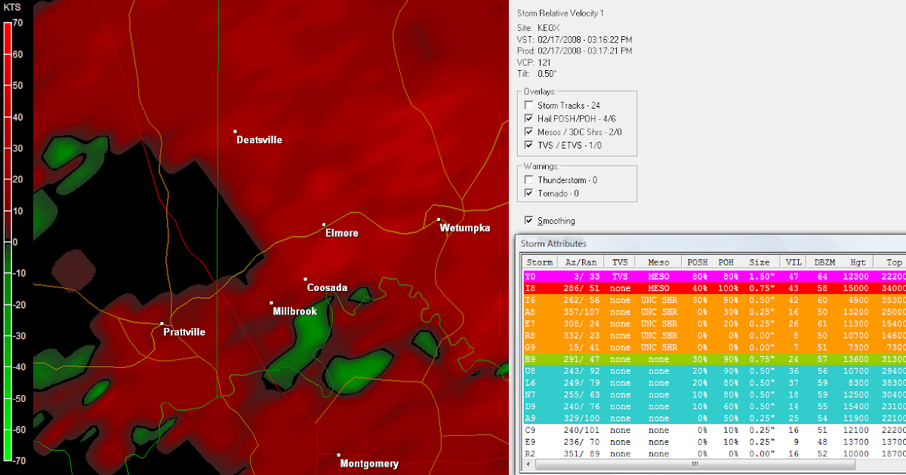Click the Site: KEOX text
The width and height of the screenshot is (906, 475).
(538, 26)
